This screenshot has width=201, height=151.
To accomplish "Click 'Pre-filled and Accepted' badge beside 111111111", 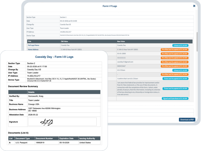I will (174, 58).
